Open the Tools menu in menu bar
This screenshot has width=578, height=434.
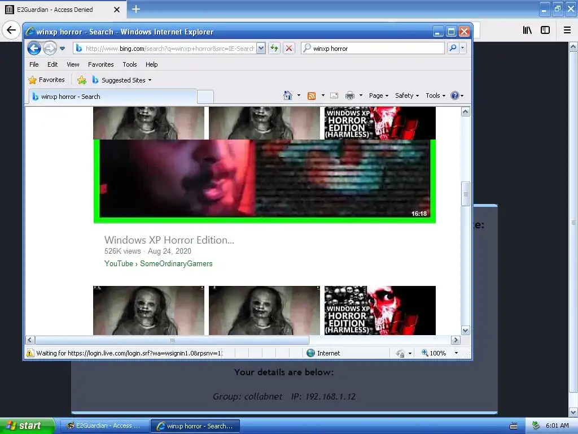coord(130,64)
